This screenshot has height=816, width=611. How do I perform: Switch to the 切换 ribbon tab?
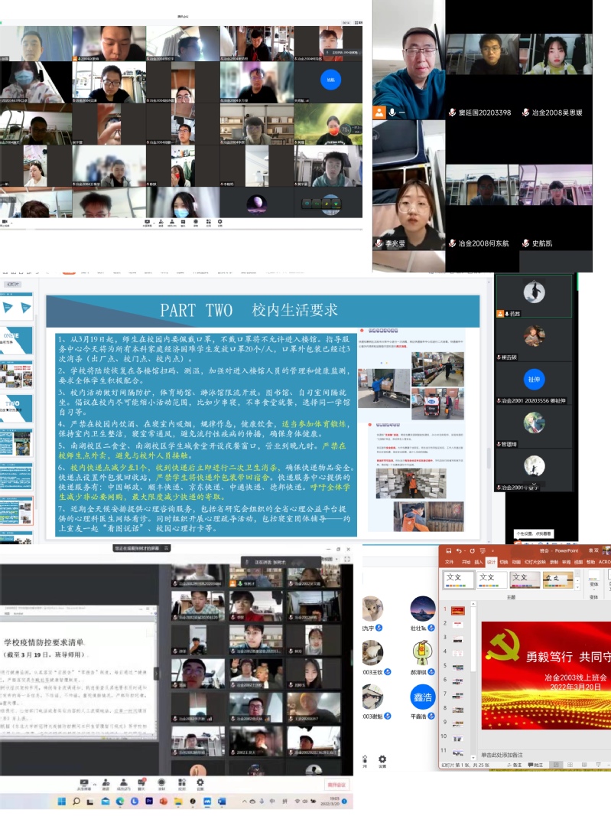[x=504, y=561]
